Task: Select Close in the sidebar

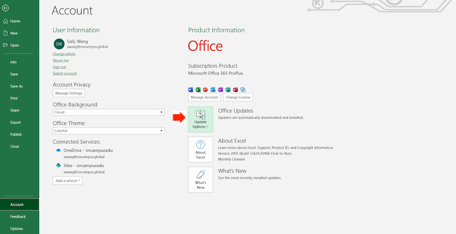Action: 15,146
